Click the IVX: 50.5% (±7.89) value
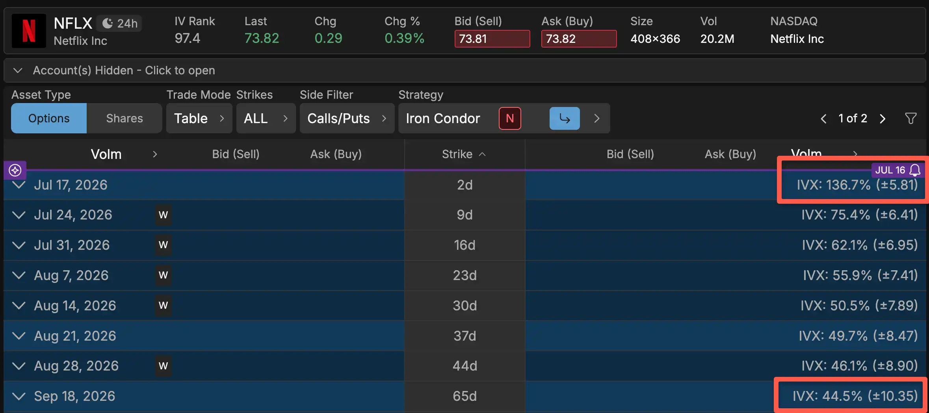The image size is (929, 413). (859, 306)
